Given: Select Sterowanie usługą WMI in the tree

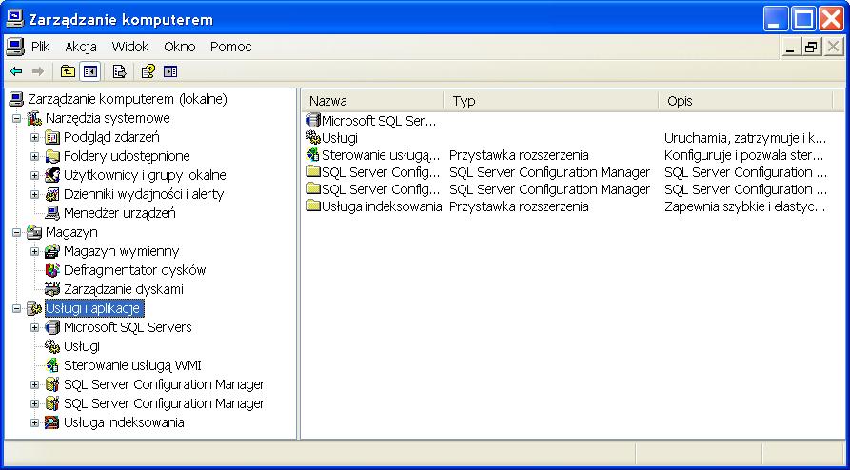Looking at the screenshot, I should click(x=132, y=365).
